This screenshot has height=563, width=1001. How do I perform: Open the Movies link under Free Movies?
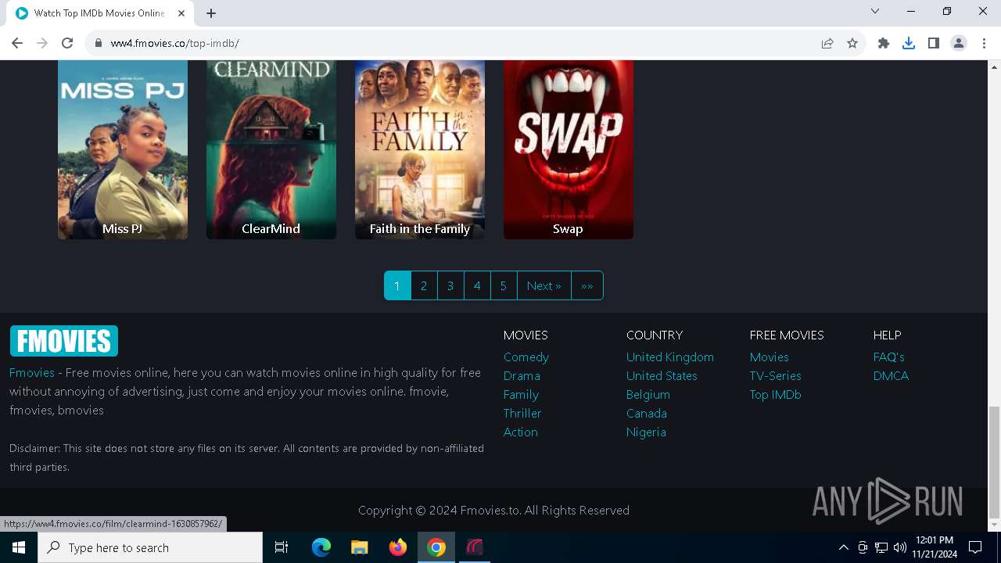(770, 357)
